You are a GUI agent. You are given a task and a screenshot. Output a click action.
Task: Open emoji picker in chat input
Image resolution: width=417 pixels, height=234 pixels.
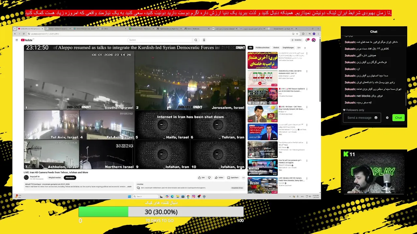click(x=376, y=118)
